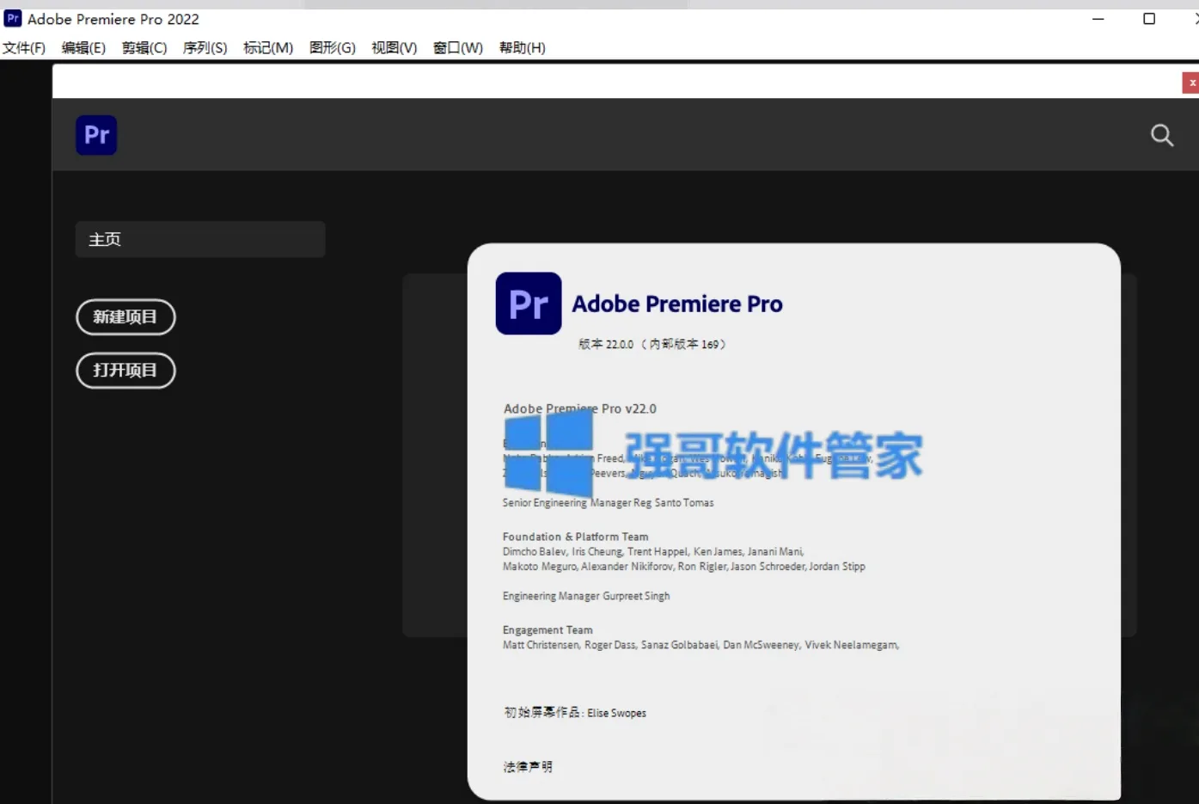Click the "Adobe Premiere Pro" heading in the About dialog
The width and height of the screenshot is (1199, 804).
point(677,304)
